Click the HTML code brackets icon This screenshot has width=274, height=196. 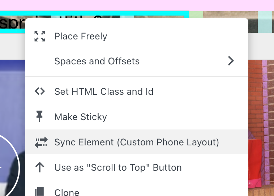coord(40,91)
